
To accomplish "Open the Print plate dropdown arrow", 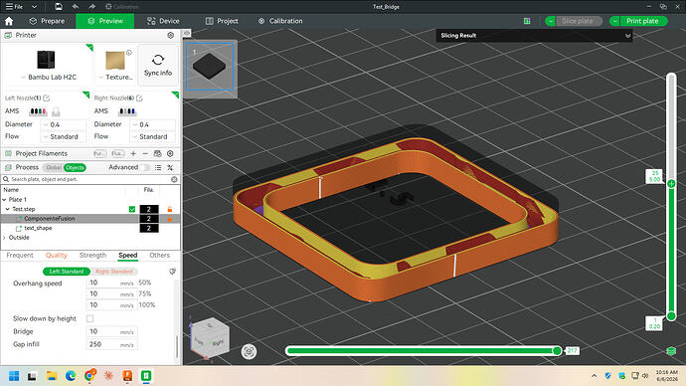I will (614, 21).
